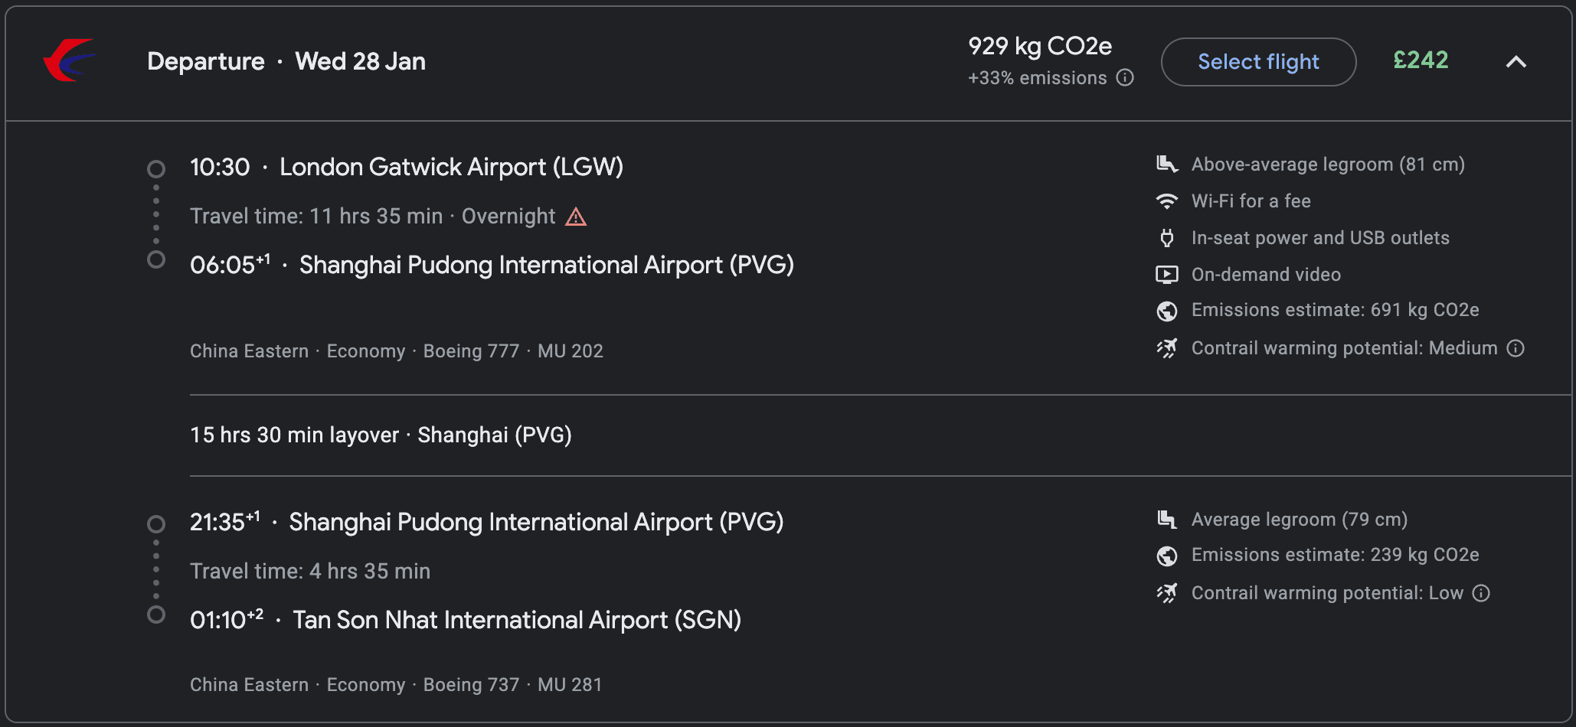Screen dimensions: 1576x727
Task: Click the Wi-Fi for a fee icon
Action: click(1166, 200)
